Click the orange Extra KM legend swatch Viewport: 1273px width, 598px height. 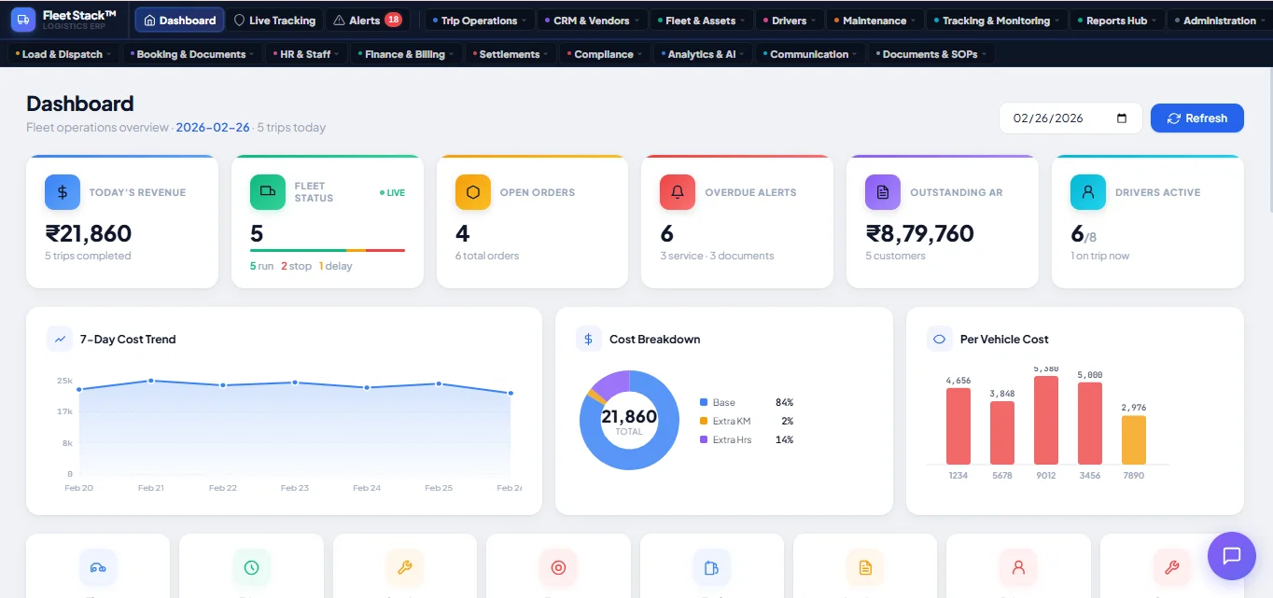click(704, 422)
